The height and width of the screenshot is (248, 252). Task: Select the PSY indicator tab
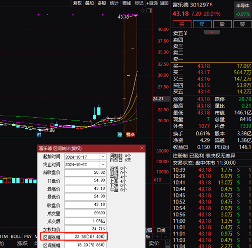point(28,236)
